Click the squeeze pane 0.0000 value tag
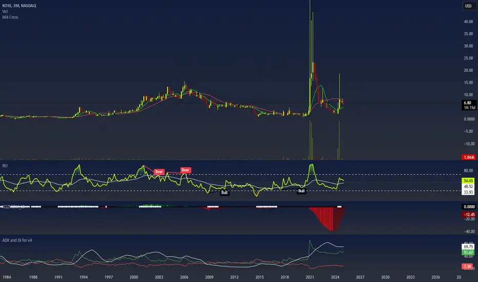 click(469, 207)
